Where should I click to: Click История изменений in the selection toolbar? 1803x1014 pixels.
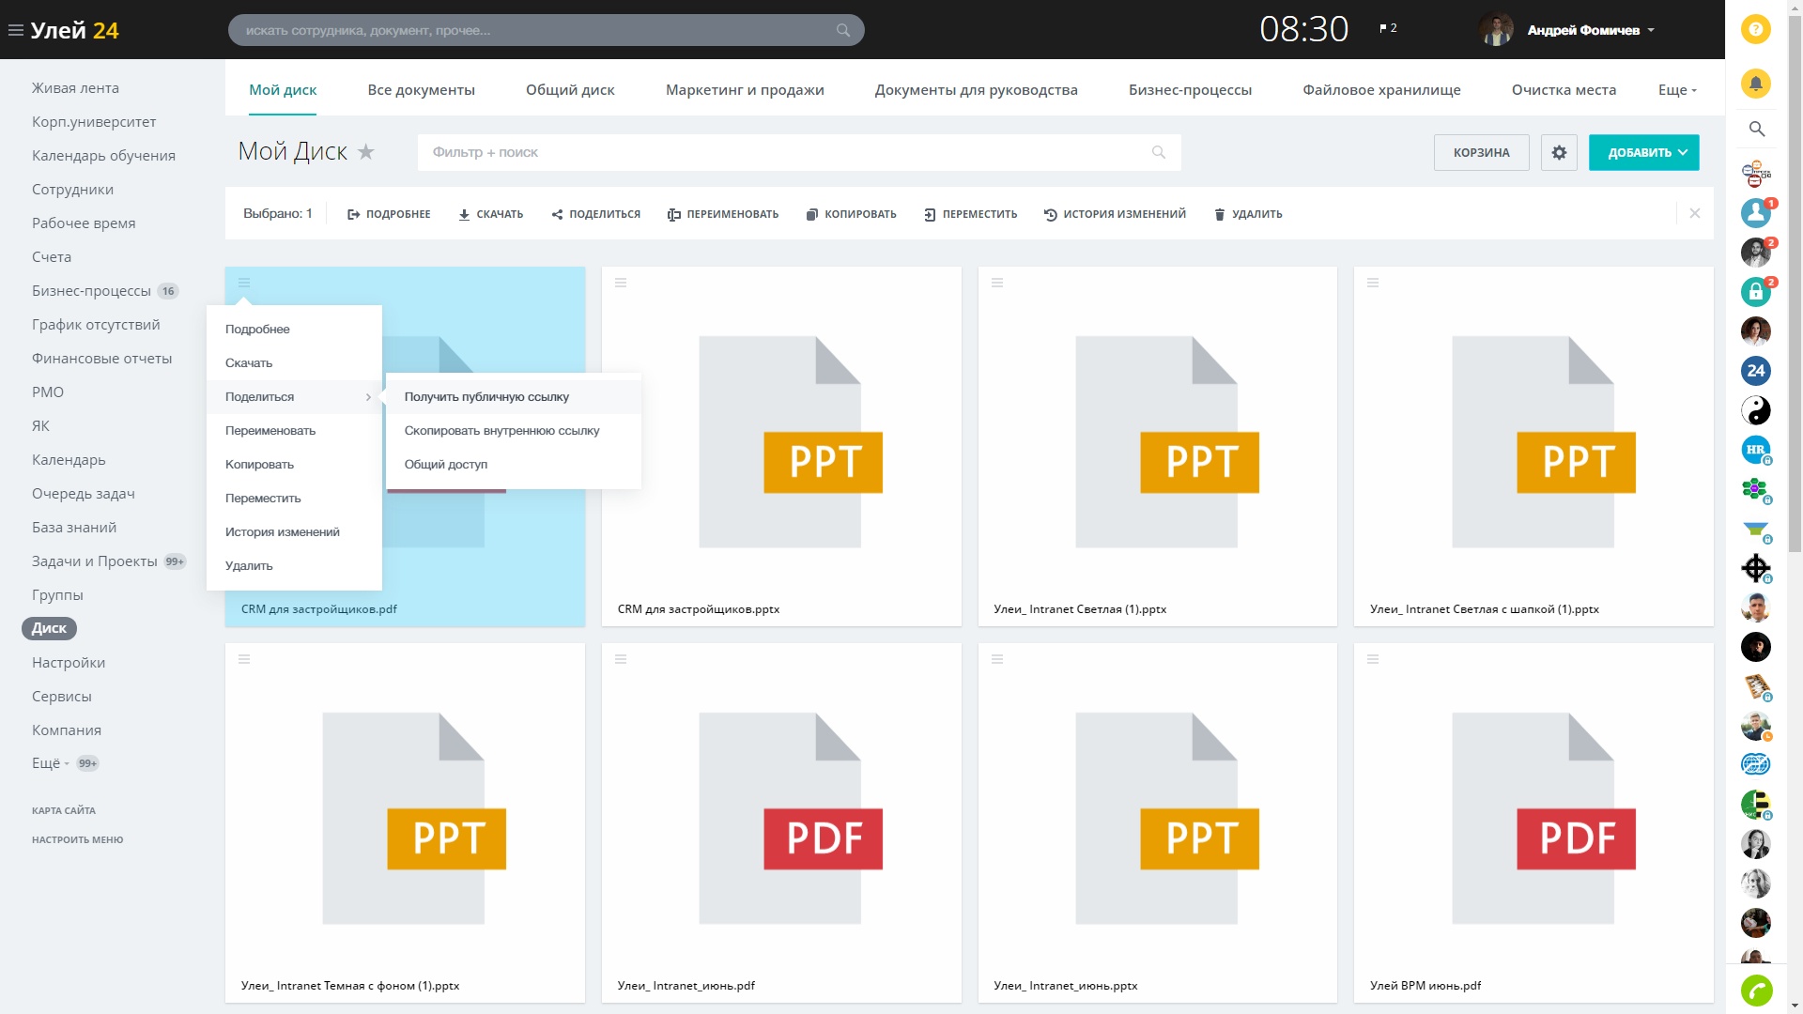click(x=1115, y=214)
